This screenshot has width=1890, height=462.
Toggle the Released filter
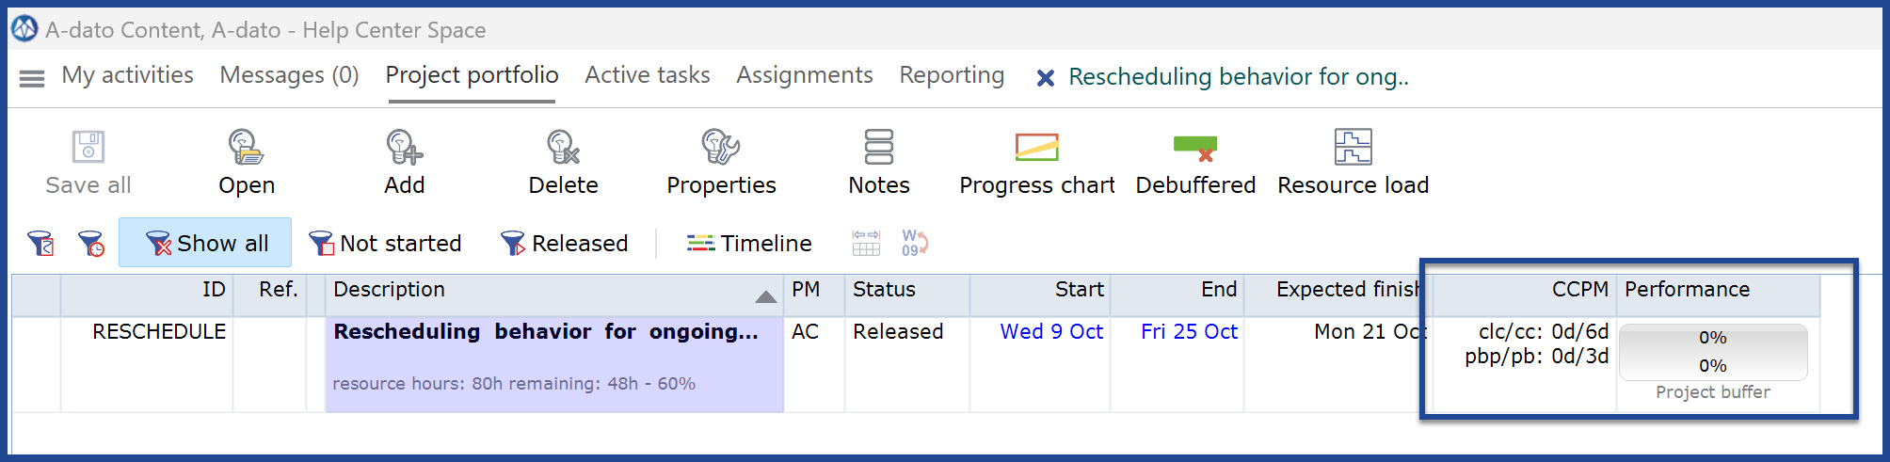564,244
